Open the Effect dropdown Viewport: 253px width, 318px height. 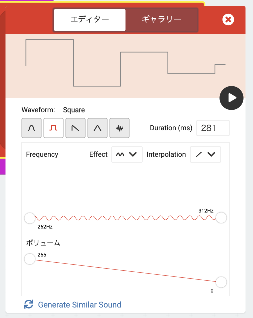click(x=127, y=154)
